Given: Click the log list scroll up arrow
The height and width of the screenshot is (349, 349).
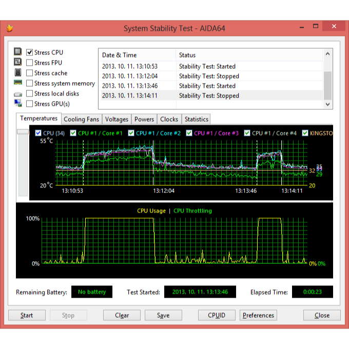Looking at the screenshot, I should coord(327,54).
